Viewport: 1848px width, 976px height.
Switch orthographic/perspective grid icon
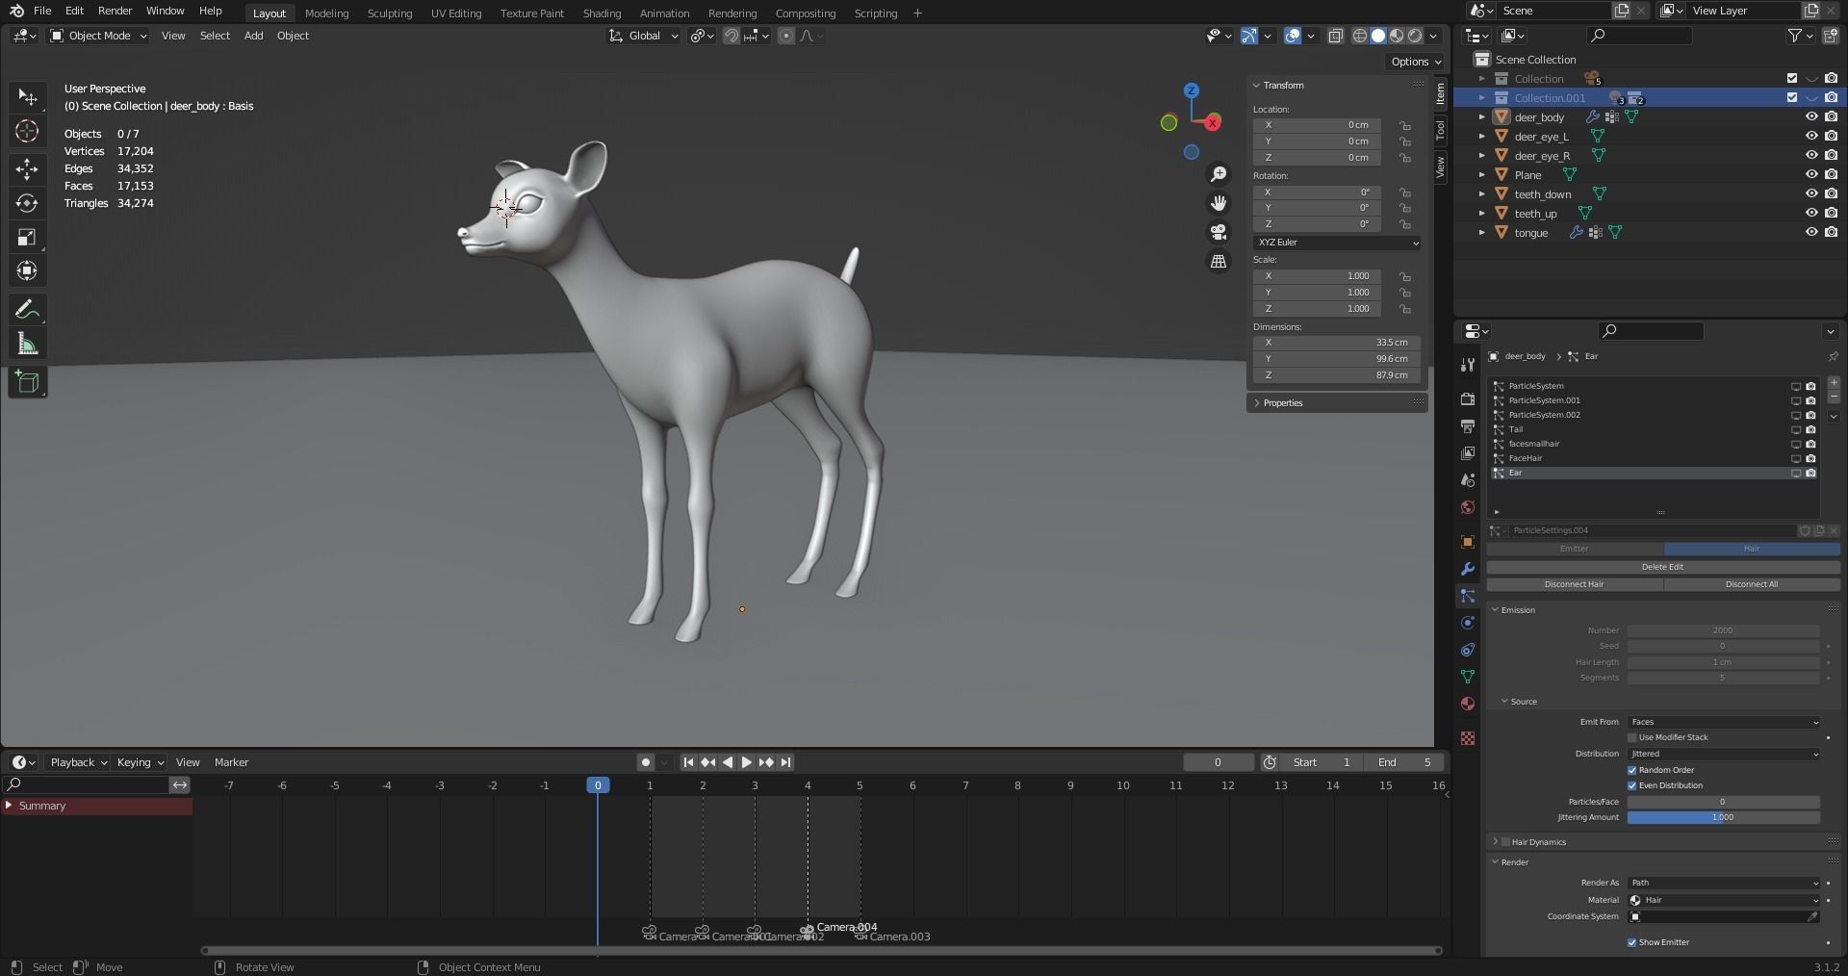(x=1219, y=261)
